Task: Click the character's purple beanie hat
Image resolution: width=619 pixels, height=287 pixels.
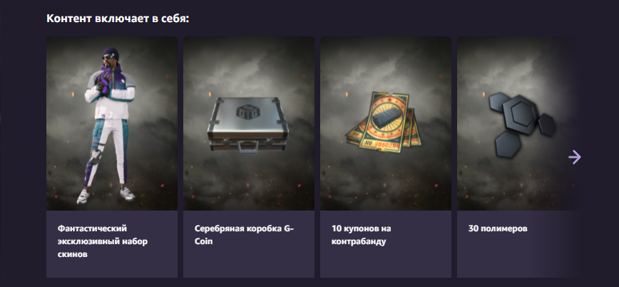Action: (x=111, y=54)
